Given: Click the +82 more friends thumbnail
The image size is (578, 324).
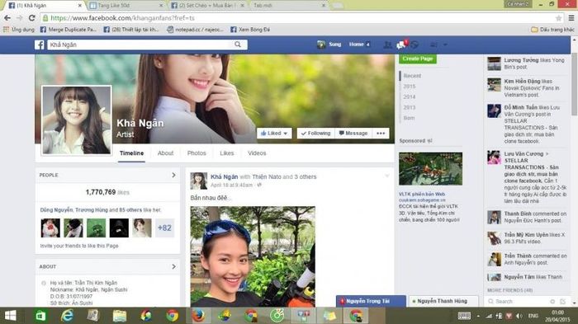Looking at the screenshot, I should (164, 228).
